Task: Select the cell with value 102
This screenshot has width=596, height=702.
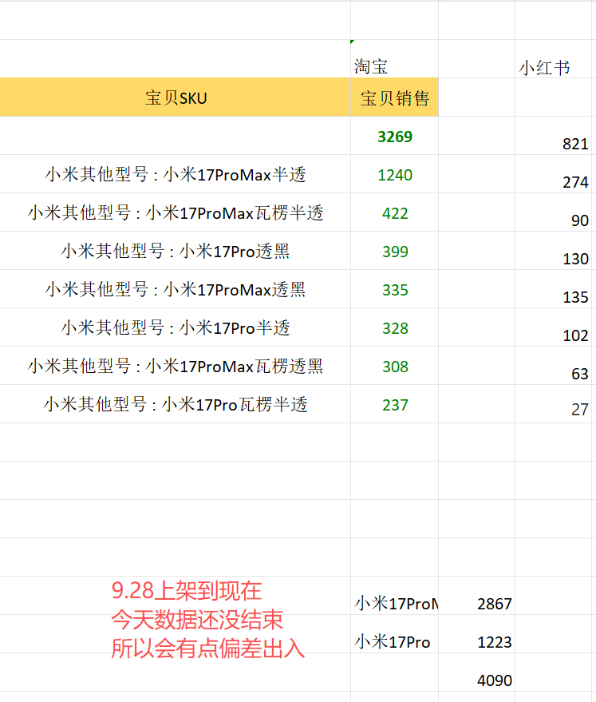Action: (x=553, y=327)
